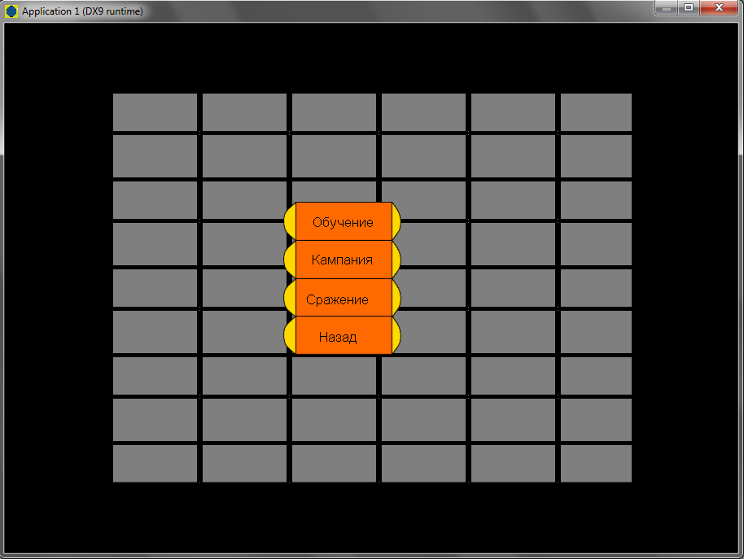
Task: Go back with the Назад button
Action: (x=342, y=336)
